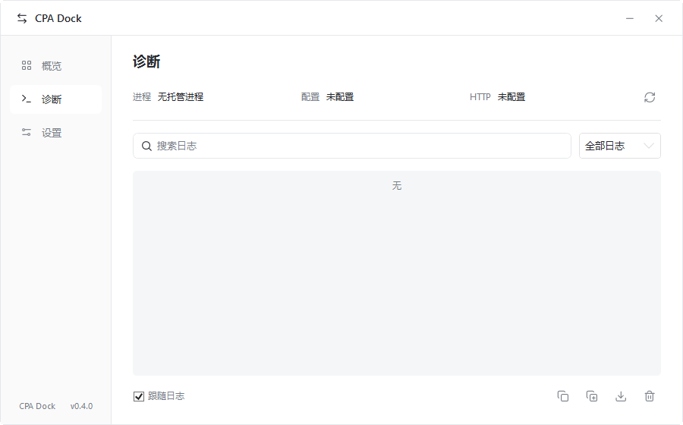Go to 设置 settings page
This screenshot has width=683, height=425.
(x=55, y=133)
